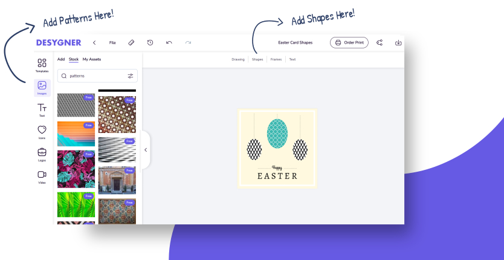Select the Images sidebar icon
The width and height of the screenshot is (504, 260).
click(42, 87)
